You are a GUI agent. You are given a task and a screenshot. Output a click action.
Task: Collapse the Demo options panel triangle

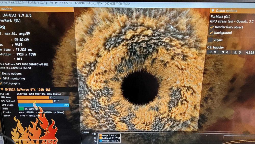tap(213, 11)
